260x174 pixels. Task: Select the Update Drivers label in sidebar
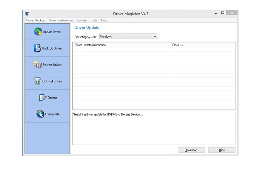click(x=52, y=32)
